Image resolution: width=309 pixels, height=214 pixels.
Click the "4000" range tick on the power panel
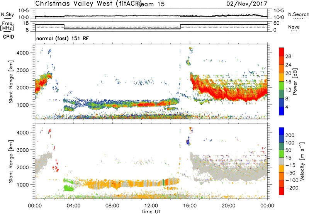pos(22,53)
